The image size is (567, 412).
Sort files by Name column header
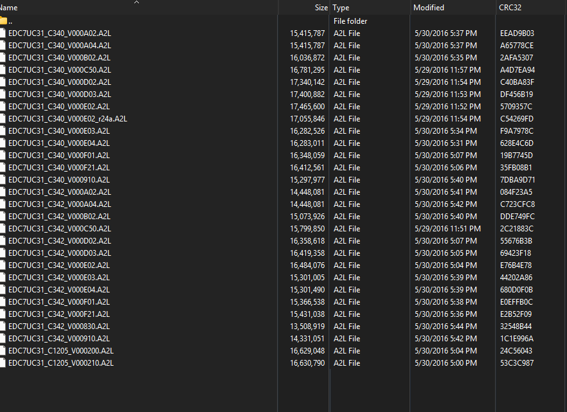click(9, 8)
